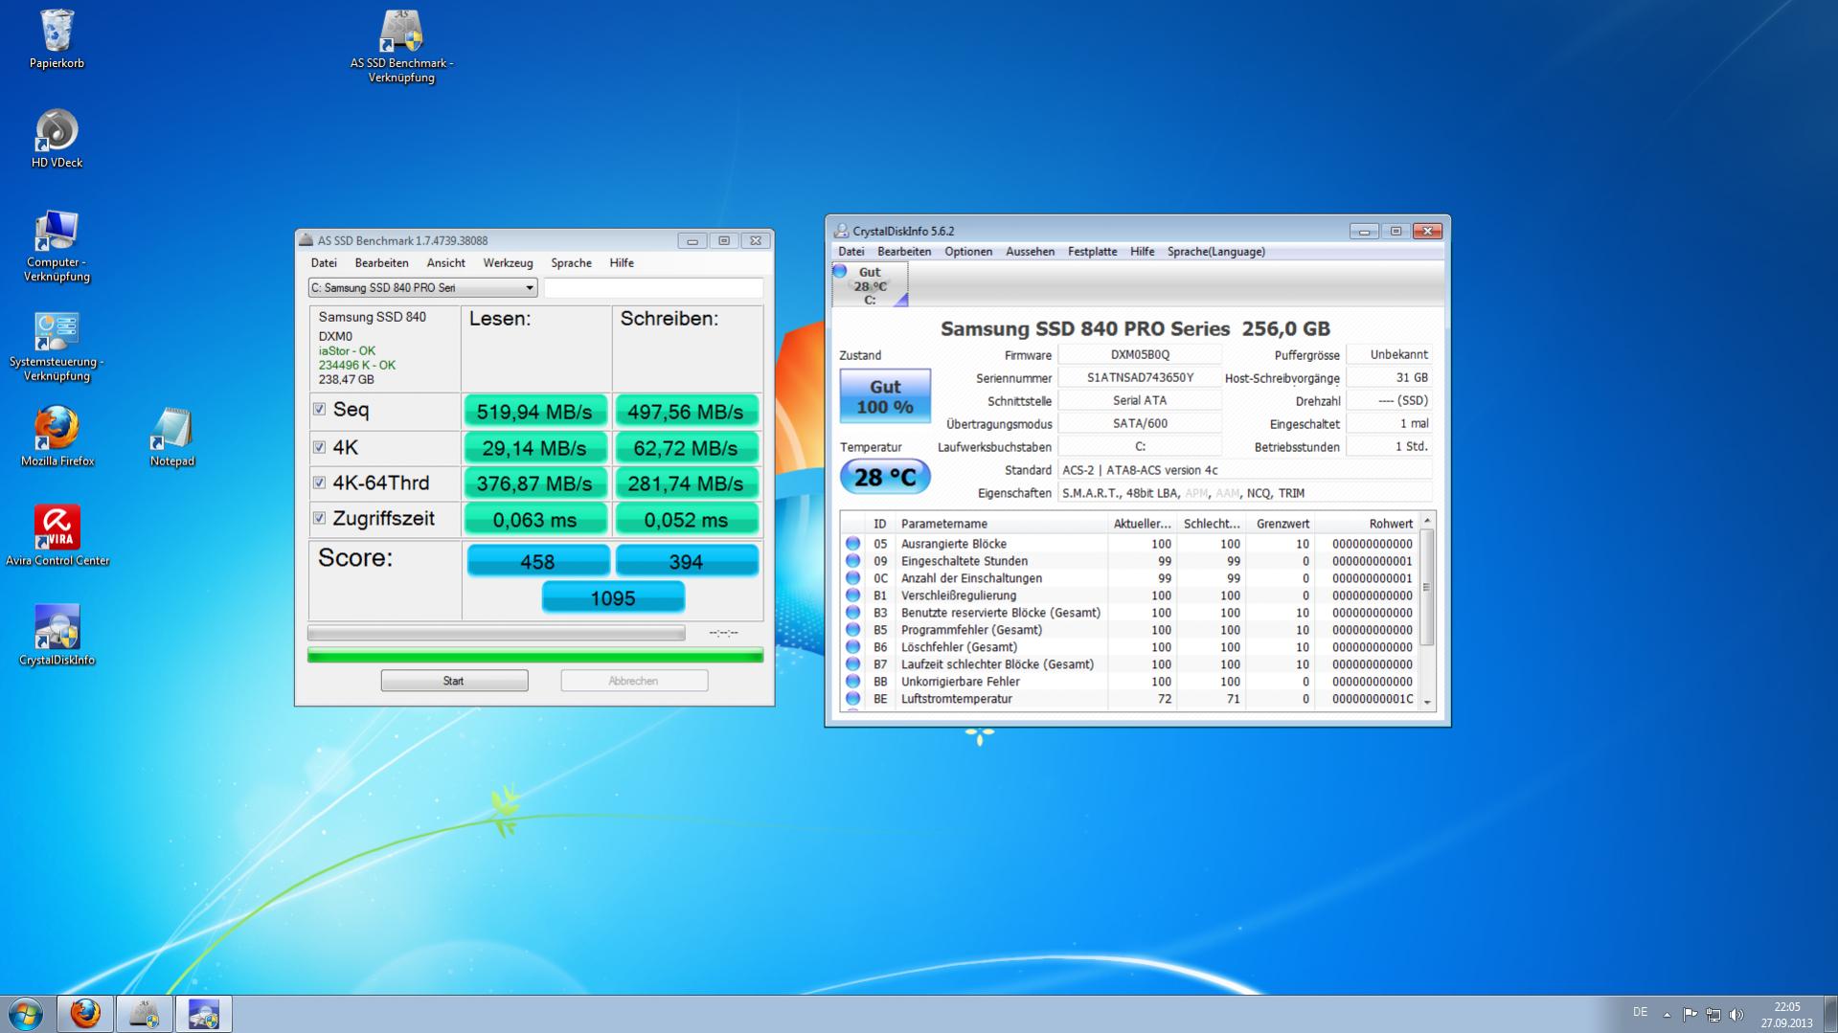Select the Avira Control Center desktop icon
The height and width of the screenshot is (1033, 1838).
tap(57, 536)
